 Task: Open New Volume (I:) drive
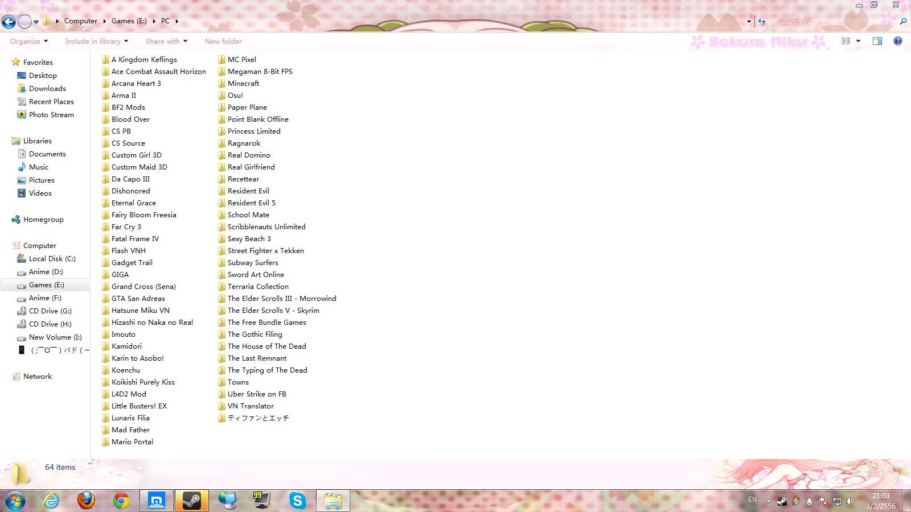(x=55, y=337)
